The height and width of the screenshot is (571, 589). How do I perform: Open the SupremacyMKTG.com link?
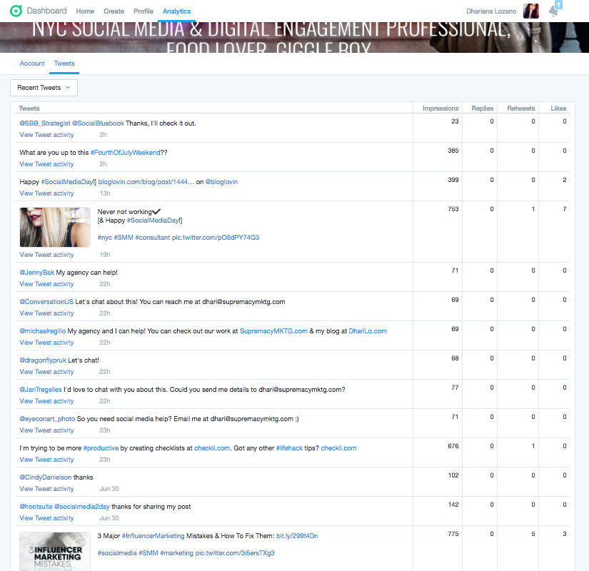273,331
